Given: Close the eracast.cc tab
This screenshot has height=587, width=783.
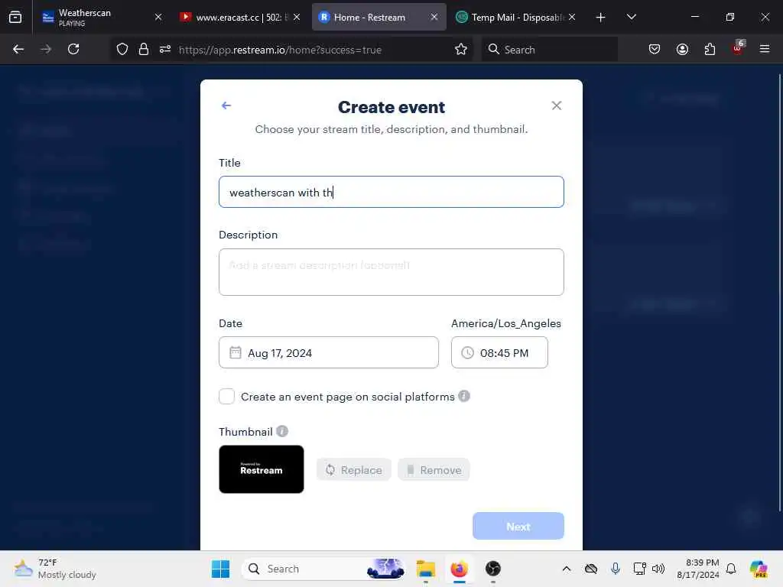Looking at the screenshot, I should (x=297, y=17).
